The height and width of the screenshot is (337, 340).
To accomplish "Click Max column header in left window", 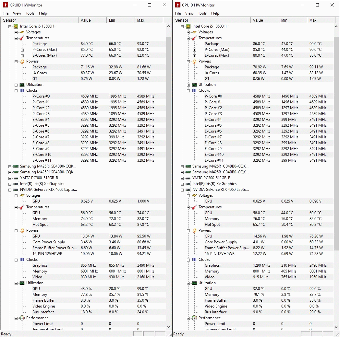I will (x=149, y=20).
